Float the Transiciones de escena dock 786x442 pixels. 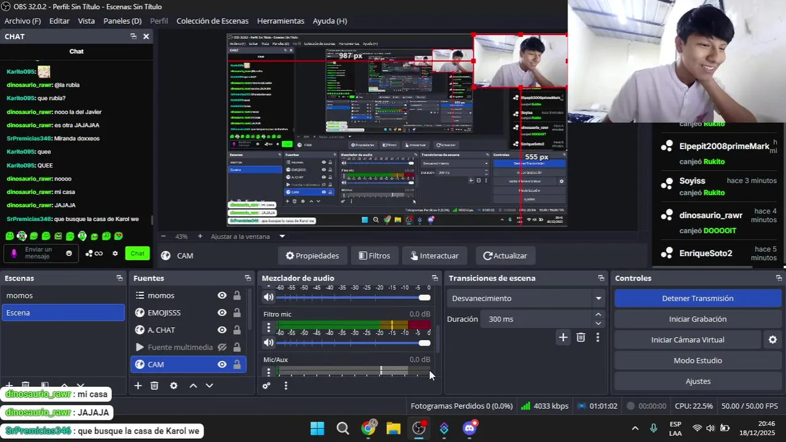pos(601,278)
